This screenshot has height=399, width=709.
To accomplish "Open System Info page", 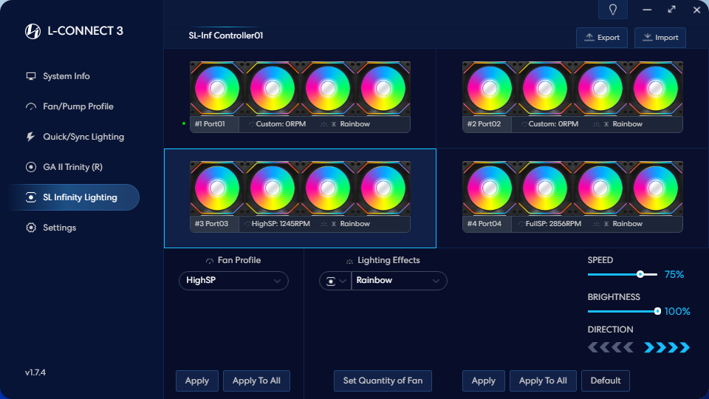I will click(66, 76).
